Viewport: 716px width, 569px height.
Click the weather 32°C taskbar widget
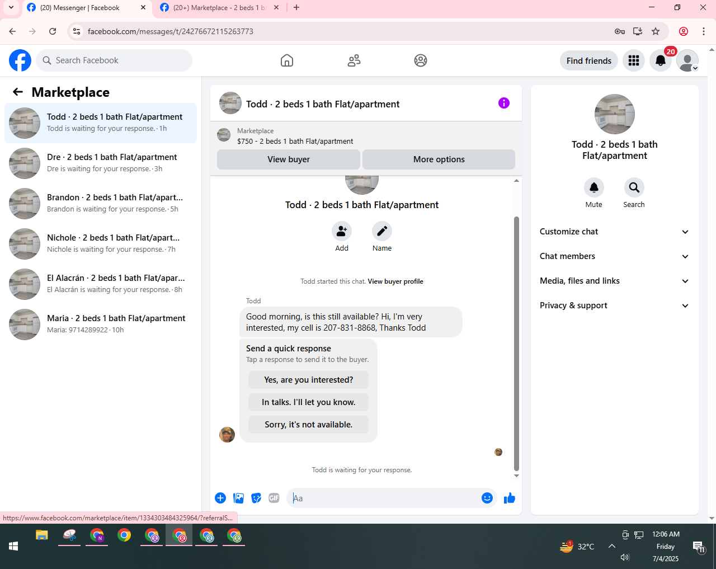coord(577,547)
